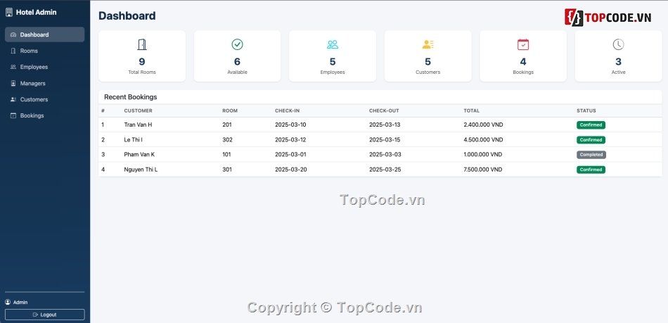
Task: Click the CHECK-OUT column header
Action: point(384,110)
